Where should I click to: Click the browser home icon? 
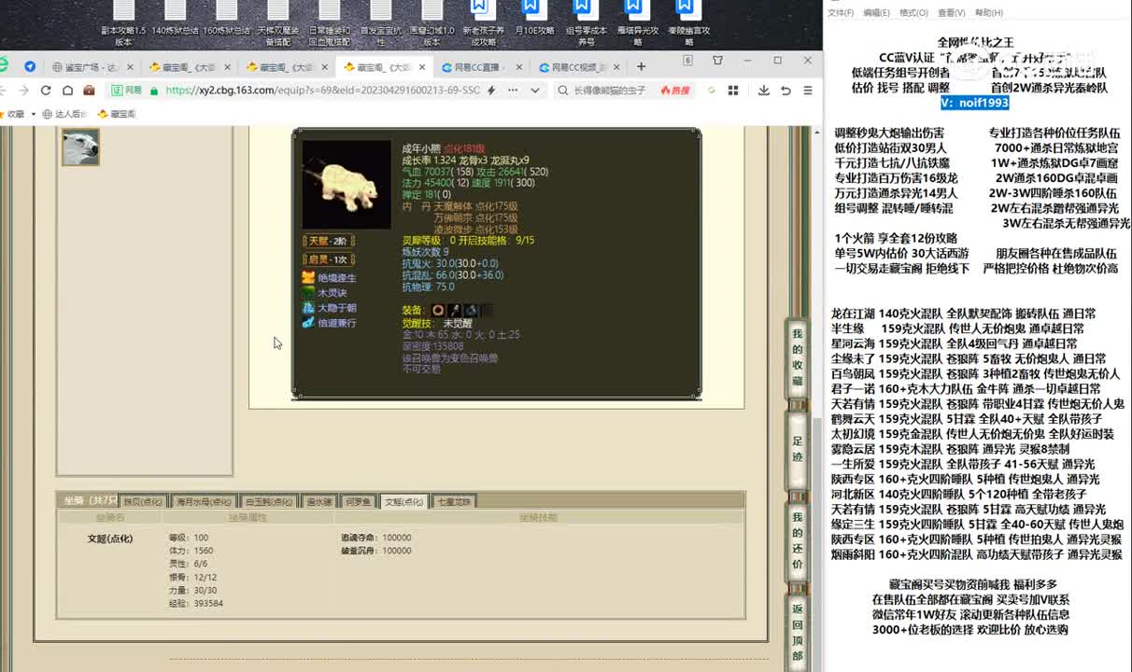(67, 91)
